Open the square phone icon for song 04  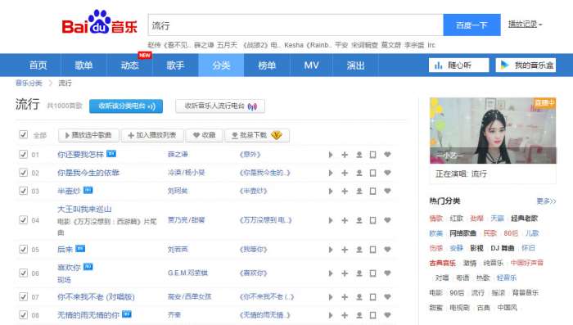[372, 220]
